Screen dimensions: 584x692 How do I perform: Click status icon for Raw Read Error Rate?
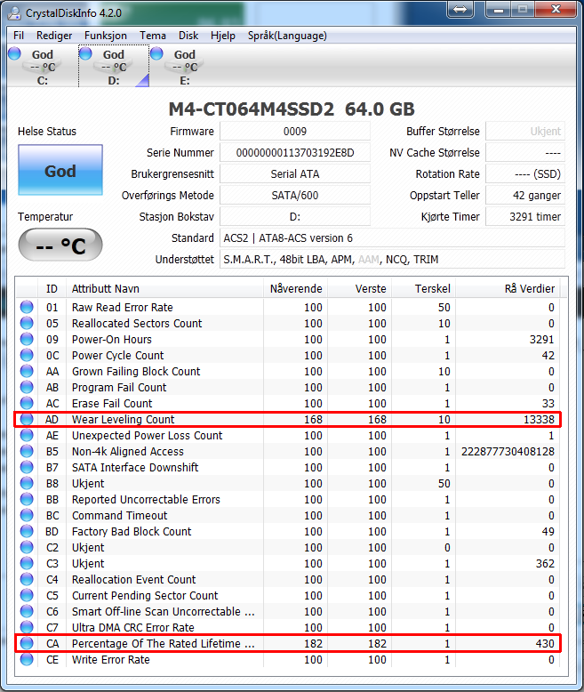(27, 307)
